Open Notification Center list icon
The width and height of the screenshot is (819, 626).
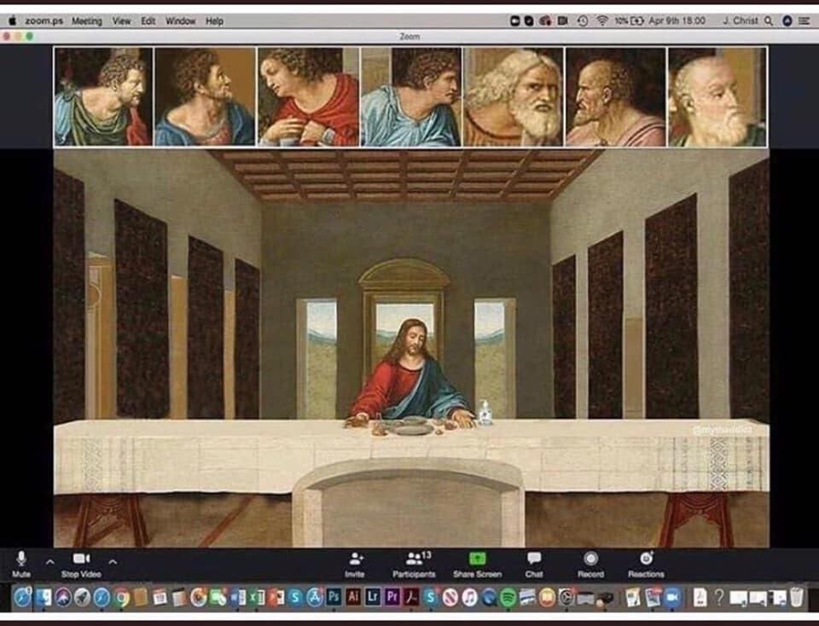pyautogui.click(x=804, y=20)
